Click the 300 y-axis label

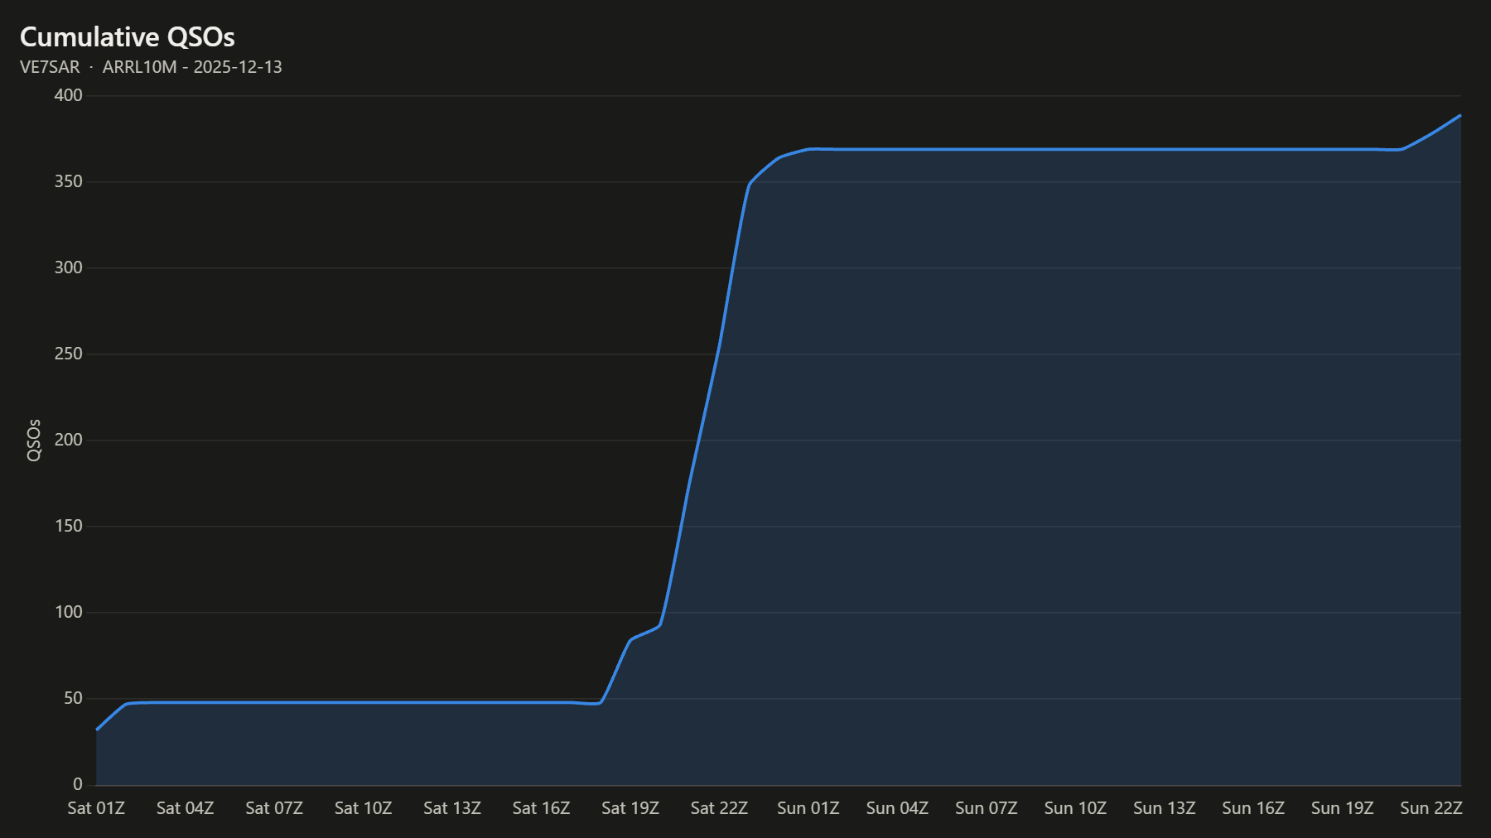[x=69, y=267]
